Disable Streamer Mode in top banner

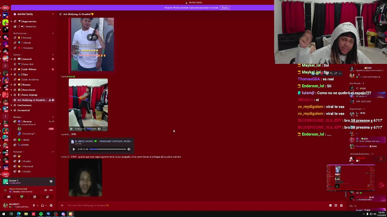[225, 8]
